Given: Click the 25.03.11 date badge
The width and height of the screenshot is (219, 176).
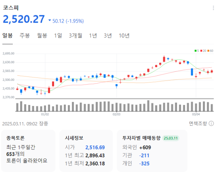Looking at the screenshot, I should (x=171, y=138).
